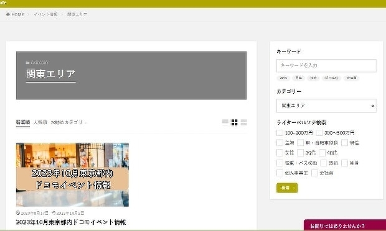The width and height of the screenshot is (386, 231).
Task: Select the 会社員 checkbox
Action: (x=314, y=173)
